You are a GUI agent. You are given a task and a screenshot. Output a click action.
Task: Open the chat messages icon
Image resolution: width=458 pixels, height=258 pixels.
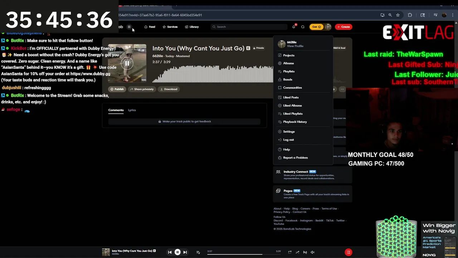[x=303, y=27]
